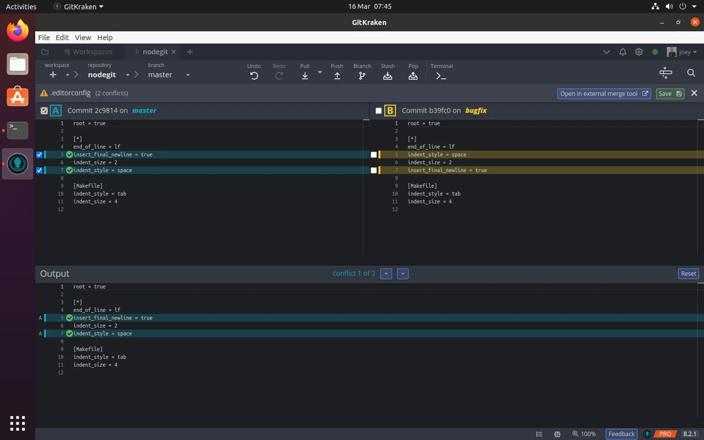Open the View menu
Image resolution: width=704 pixels, height=440 pixels.
[83, 37]
